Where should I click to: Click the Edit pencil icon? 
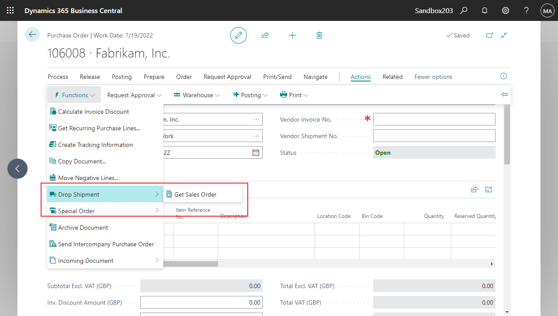238,35
